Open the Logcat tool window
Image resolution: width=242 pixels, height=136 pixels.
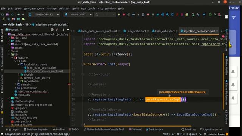tap(12, 130)
